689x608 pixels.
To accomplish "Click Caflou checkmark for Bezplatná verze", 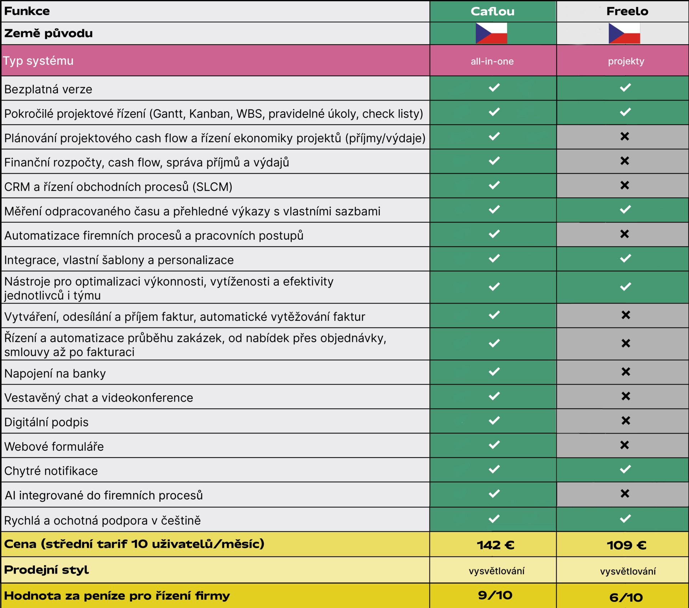I will coord(494,88).
